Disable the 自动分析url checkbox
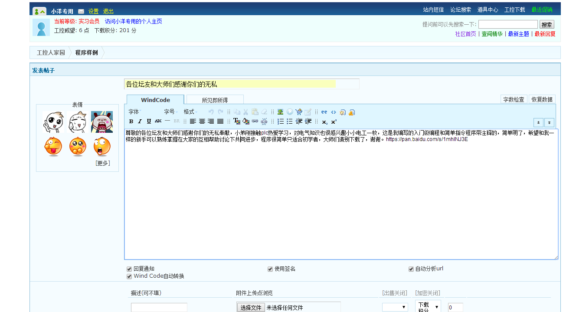This screenshot has height=312, width=563. (x=411, y=269)
